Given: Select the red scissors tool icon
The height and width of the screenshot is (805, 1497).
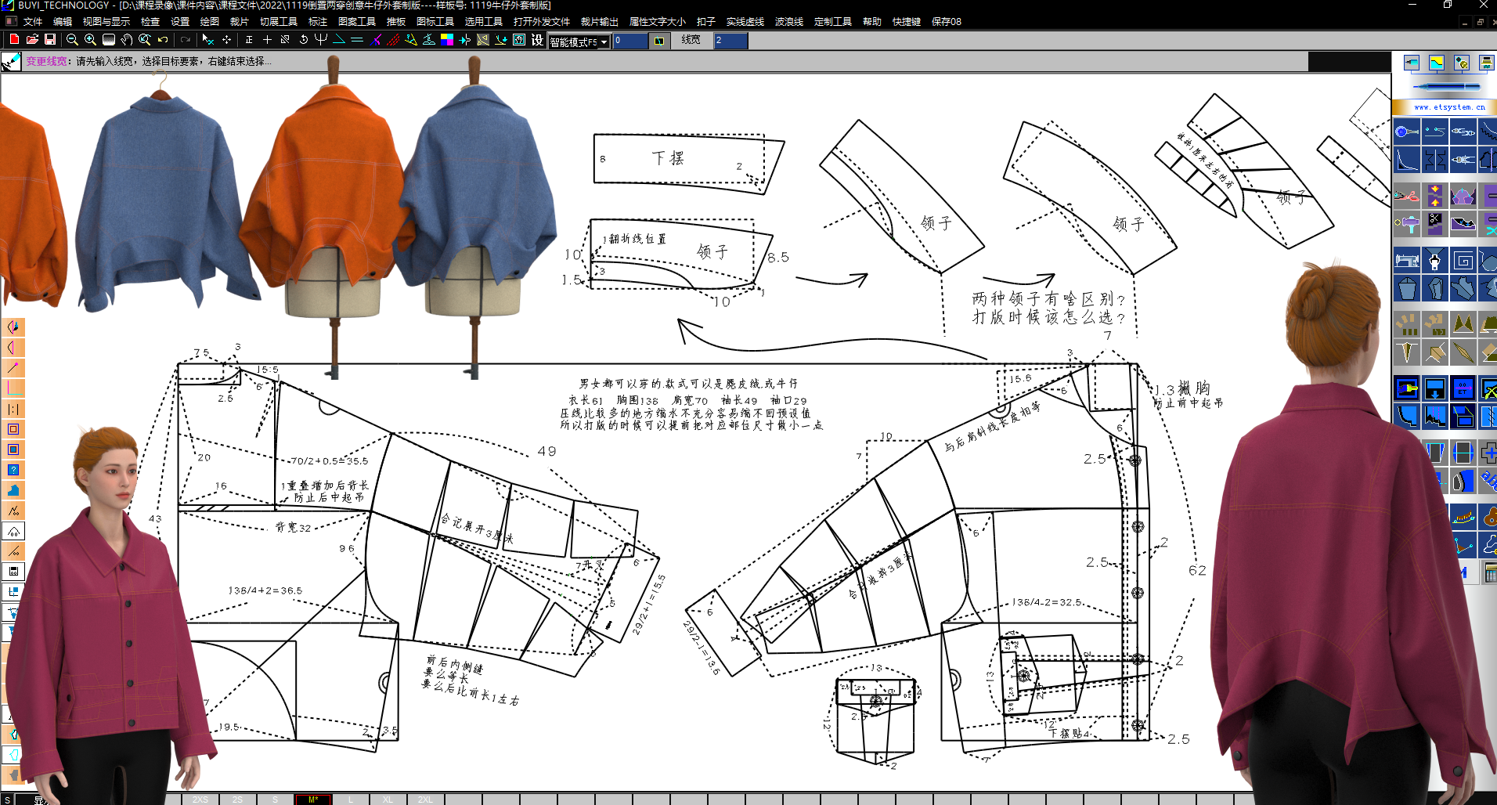Looking at the screenshot, I should (x=1406, y=195).
